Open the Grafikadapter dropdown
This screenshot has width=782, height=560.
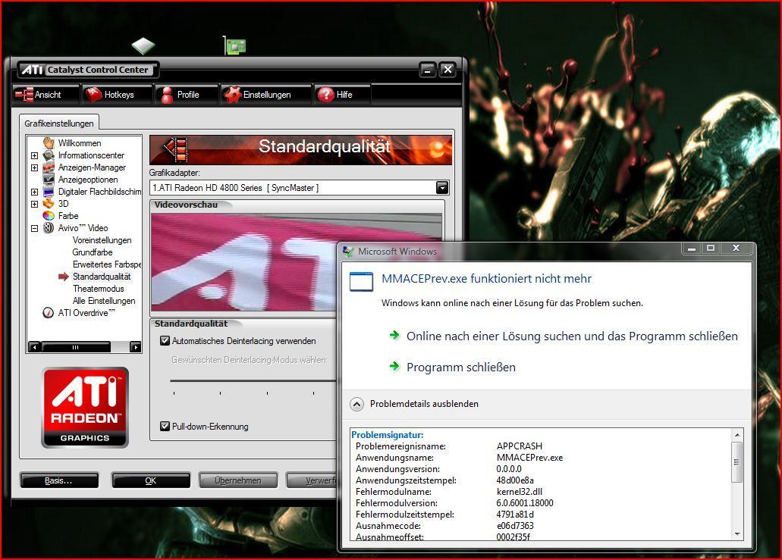pyautogui.click(x=442, y=188)
